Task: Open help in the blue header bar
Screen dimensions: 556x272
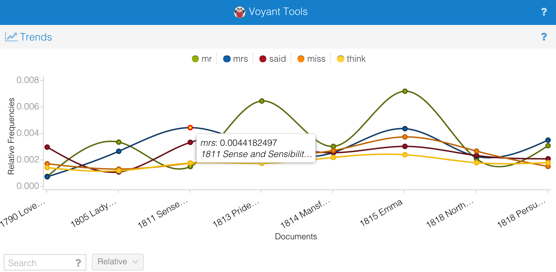Action: click(x=544, y=12)
